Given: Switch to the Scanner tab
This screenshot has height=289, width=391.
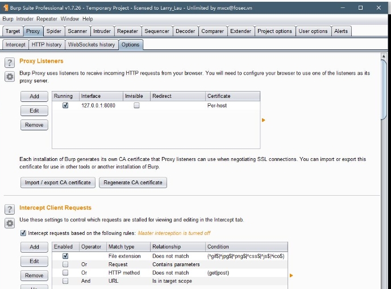Looking at the screenshot, I should click(x=77, y=31).
